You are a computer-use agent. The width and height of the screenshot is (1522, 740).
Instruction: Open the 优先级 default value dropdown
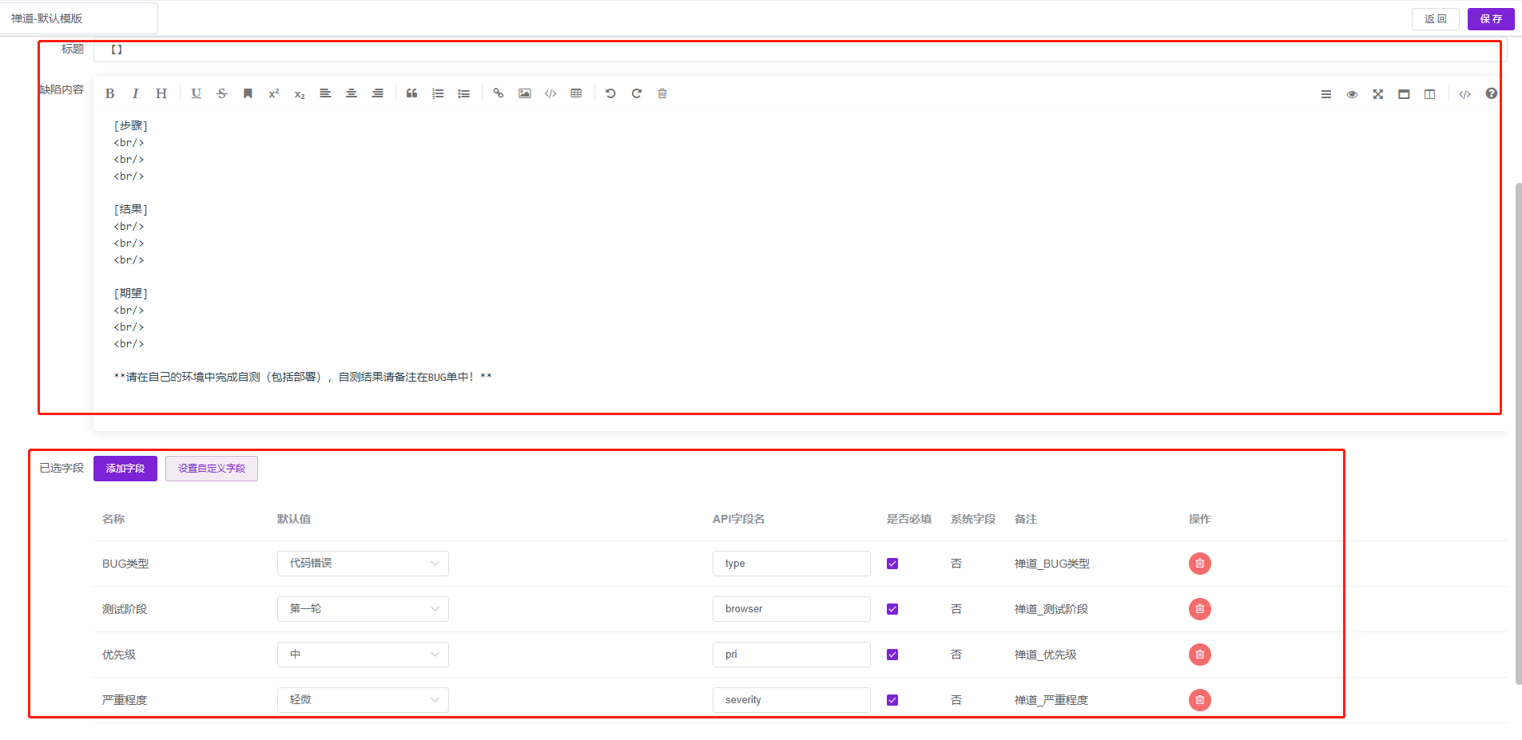coord(363,655)
